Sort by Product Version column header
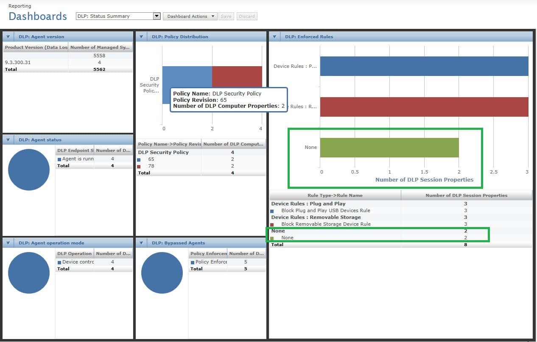This screenshot has width=537, height=342. tap(36, 47)
